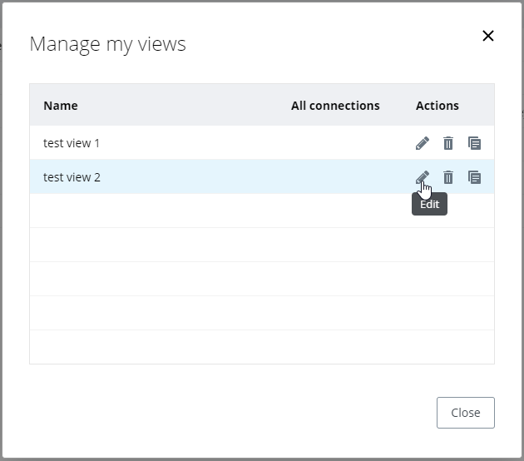
Task: Click the Manage my views dialog title
Action: 108,44
